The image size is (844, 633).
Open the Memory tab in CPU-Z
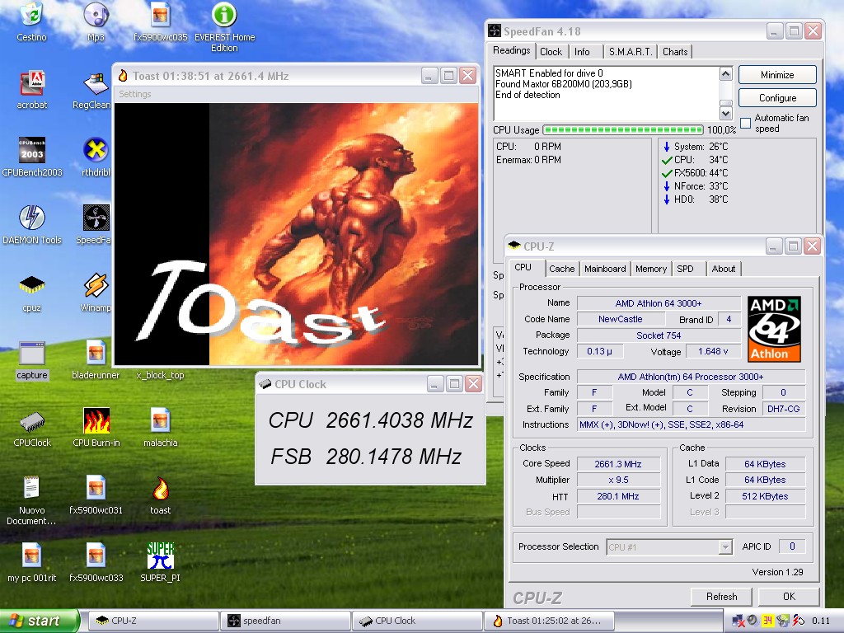tap(651, 269)
